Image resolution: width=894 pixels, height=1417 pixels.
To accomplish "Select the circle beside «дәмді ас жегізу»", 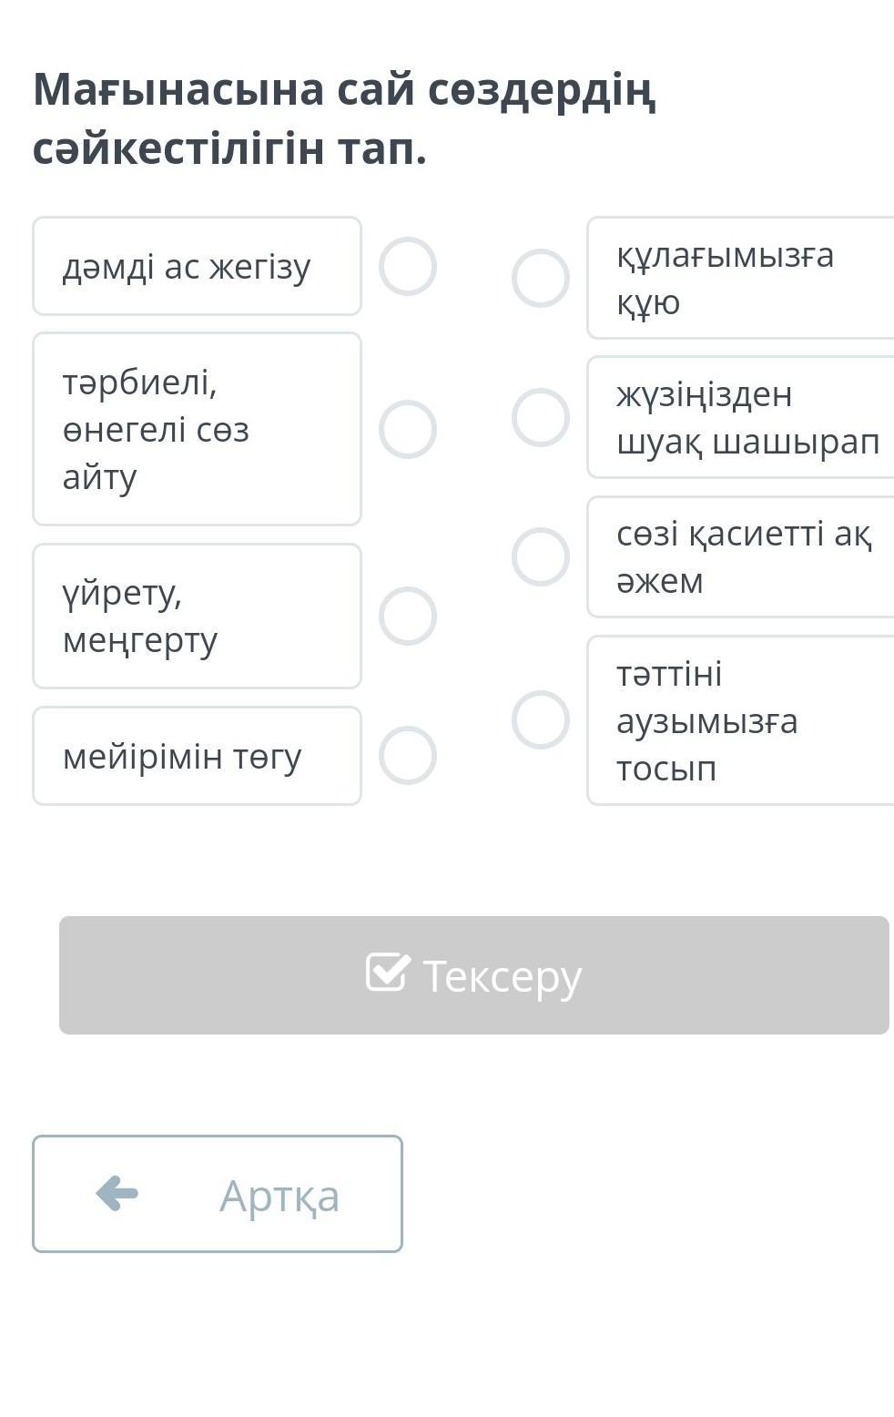I will point(408,267).
